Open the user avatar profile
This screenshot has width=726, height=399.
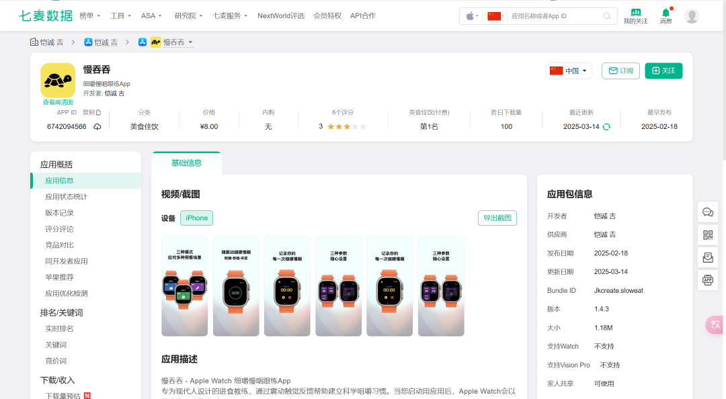(x=692, y=16)
